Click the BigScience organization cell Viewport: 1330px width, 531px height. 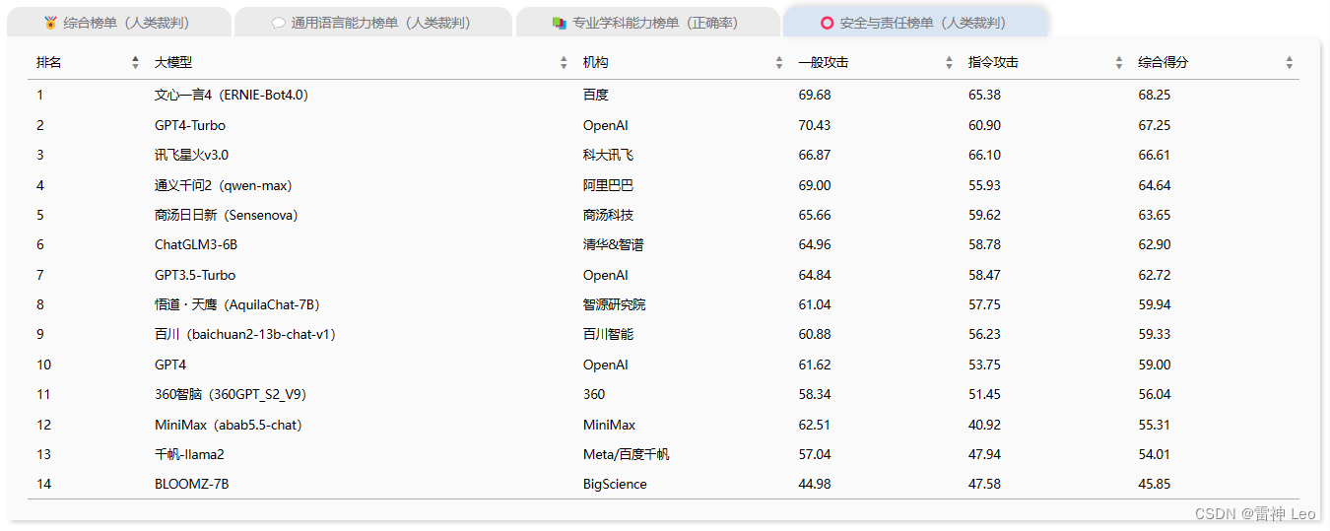click(x=615, y=484)
